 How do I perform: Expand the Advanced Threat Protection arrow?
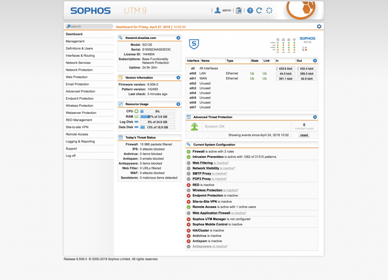[x=315, y=117]
